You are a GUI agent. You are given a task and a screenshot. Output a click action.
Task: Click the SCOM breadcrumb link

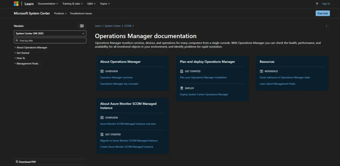(x=128, y=26)
